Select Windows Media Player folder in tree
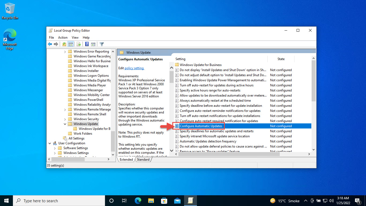This screenshot has width=366, height=206. click(90, 85)
